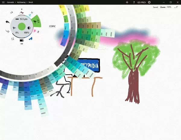Maximize the Concepts window
This screenshot has width=181, height=140.
coord(171,2)
